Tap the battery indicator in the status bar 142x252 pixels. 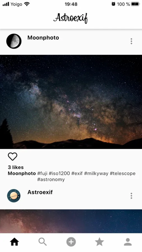coord(135,4)
